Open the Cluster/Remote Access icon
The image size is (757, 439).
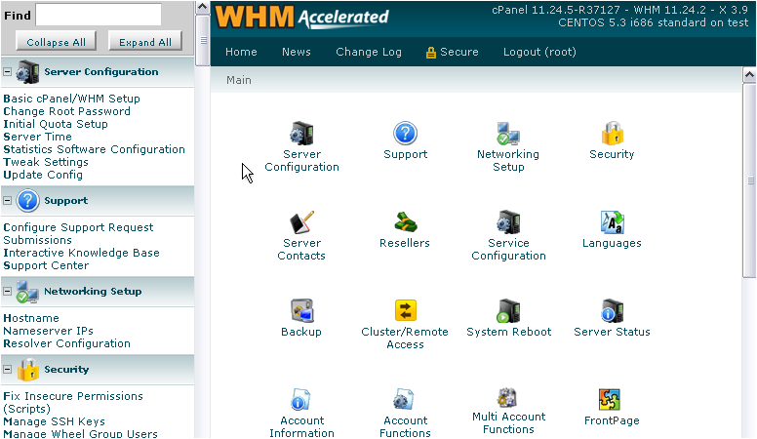click(x=405, y=310)
